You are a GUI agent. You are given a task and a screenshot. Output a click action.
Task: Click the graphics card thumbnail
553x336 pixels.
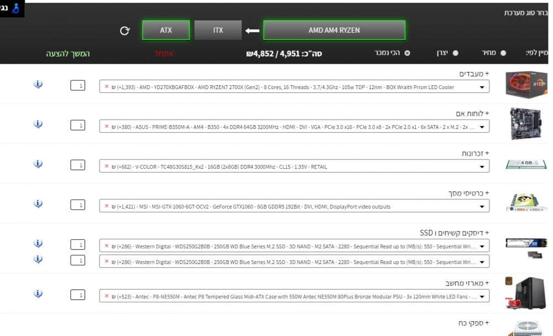(526, 203)
